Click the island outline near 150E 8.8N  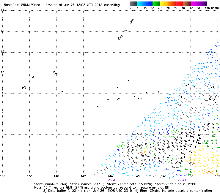(190, 85)
